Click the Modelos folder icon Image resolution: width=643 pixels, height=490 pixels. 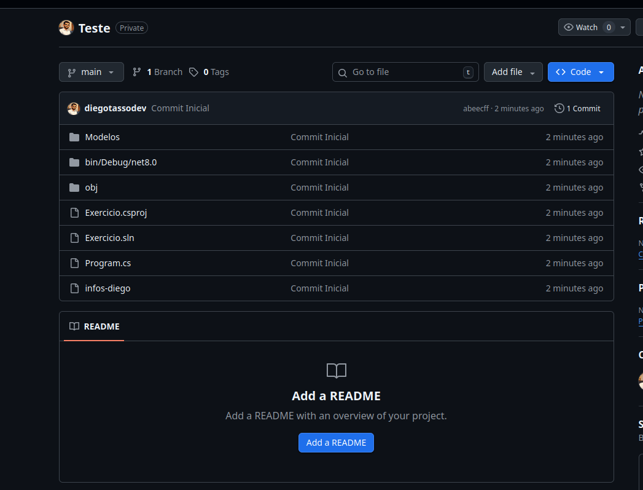tap(74, 137)
